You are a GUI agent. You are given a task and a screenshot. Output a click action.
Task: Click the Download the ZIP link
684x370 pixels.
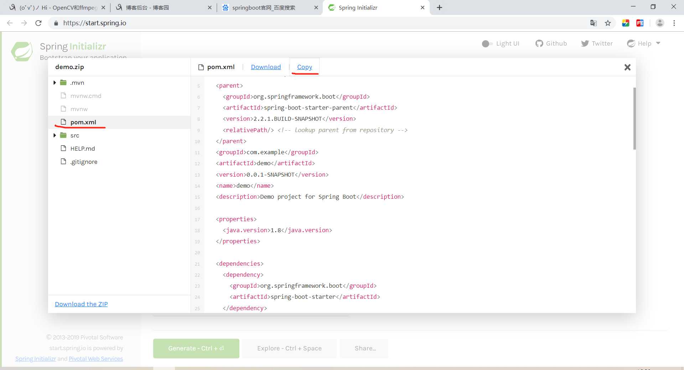pos(81,304)
